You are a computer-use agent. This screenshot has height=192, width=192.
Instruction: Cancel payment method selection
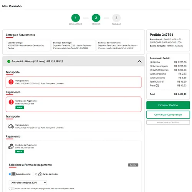click(133, 165)
